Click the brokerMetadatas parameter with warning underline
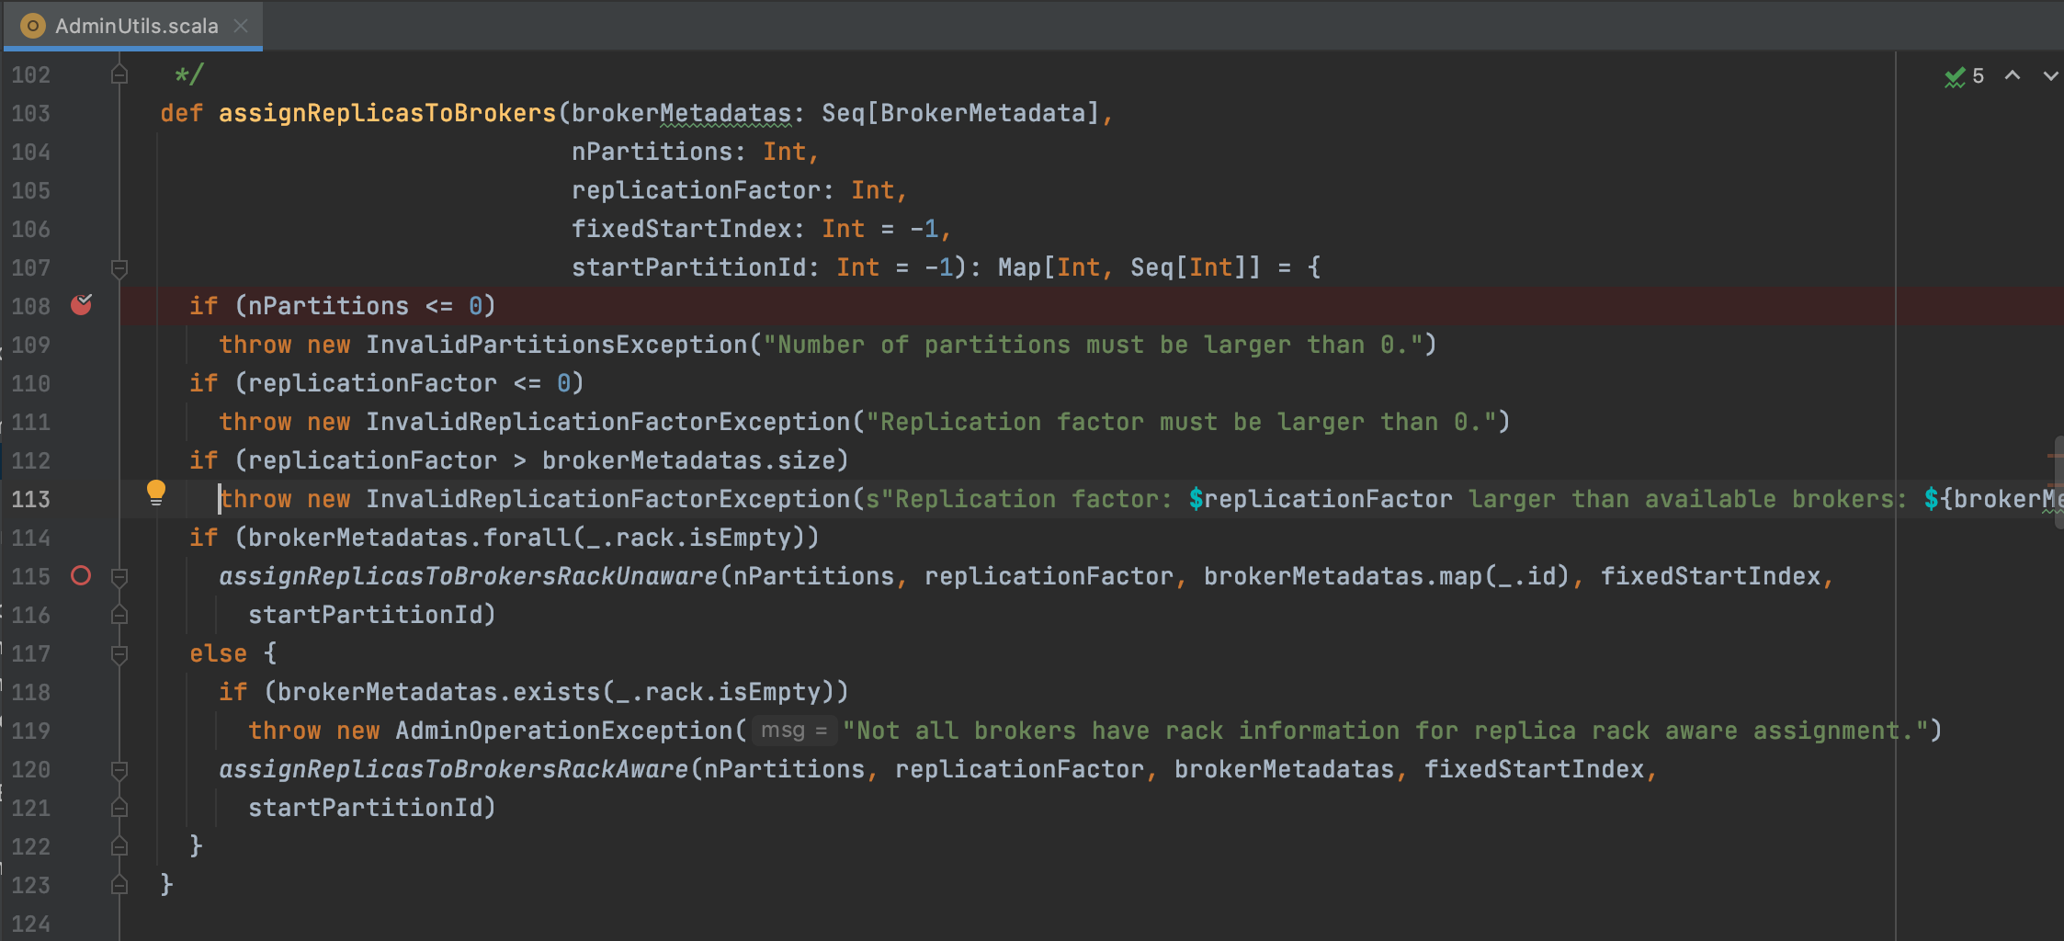2064x941 pixels. point(681,113)
